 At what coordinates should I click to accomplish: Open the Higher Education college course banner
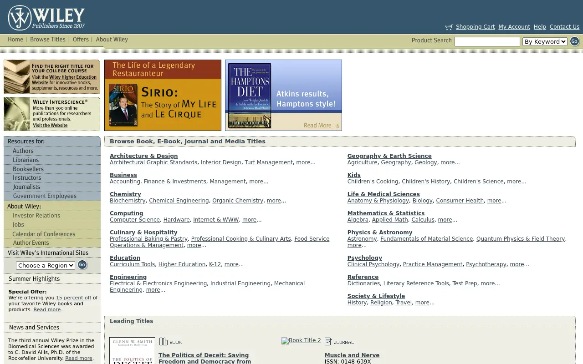(52, 77)
